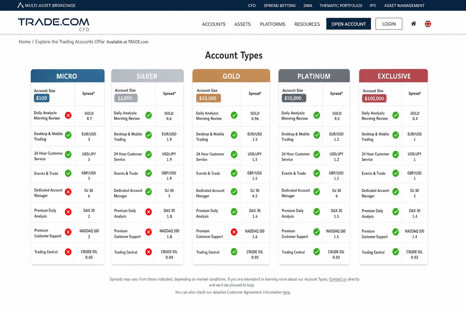Click Micro's red cross for Daily Analysis

tap(68, 115)
